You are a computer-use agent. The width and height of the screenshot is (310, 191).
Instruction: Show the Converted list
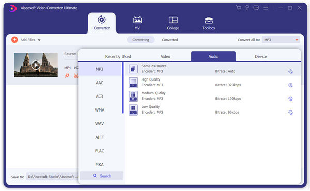[170, 40]
